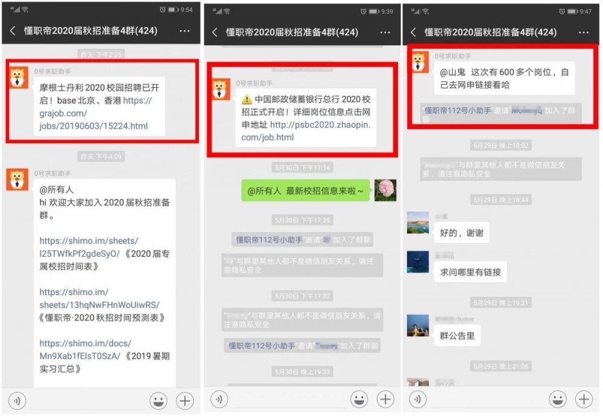Tap plus attachment button in middle phone
The width and height of the screenshot is (603, 416).
click(385, 400)
